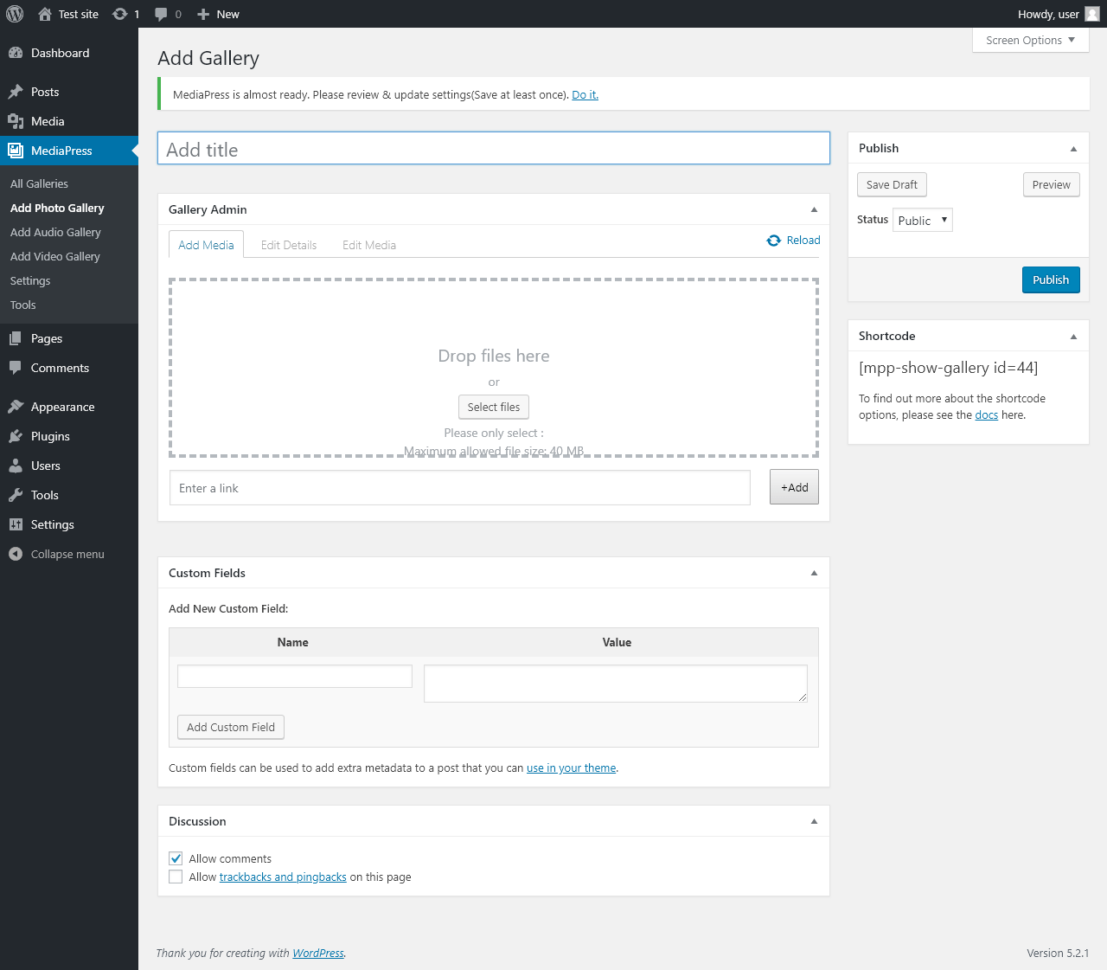This screenshot has width=1107, height=970.
Task: Click the Add Gallery page heading
Action: pos(208,58)
